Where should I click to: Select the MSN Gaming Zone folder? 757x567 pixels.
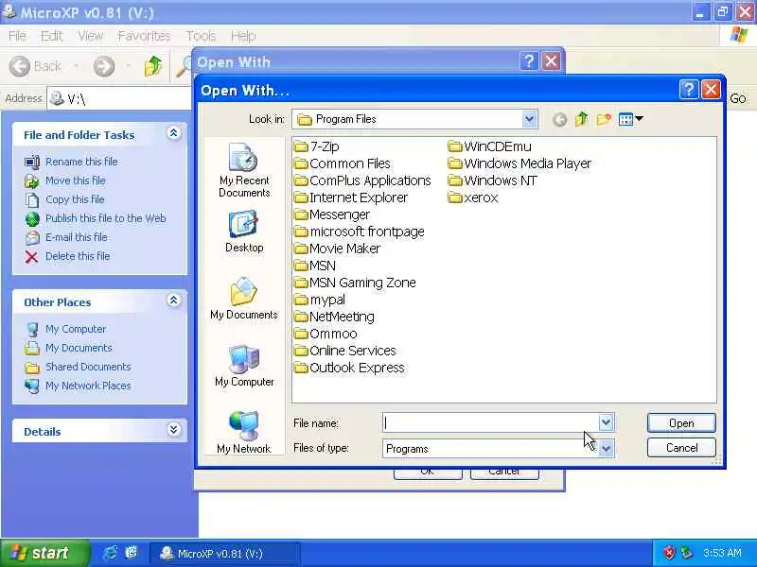click(355, 283)
